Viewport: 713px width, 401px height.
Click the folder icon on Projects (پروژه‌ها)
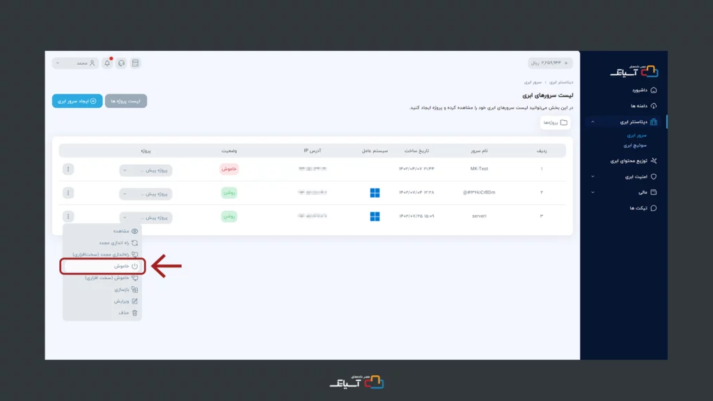click(564, 123)
